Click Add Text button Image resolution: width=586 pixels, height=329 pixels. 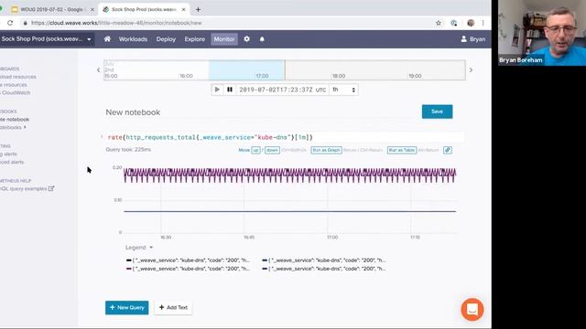(173, 308)
